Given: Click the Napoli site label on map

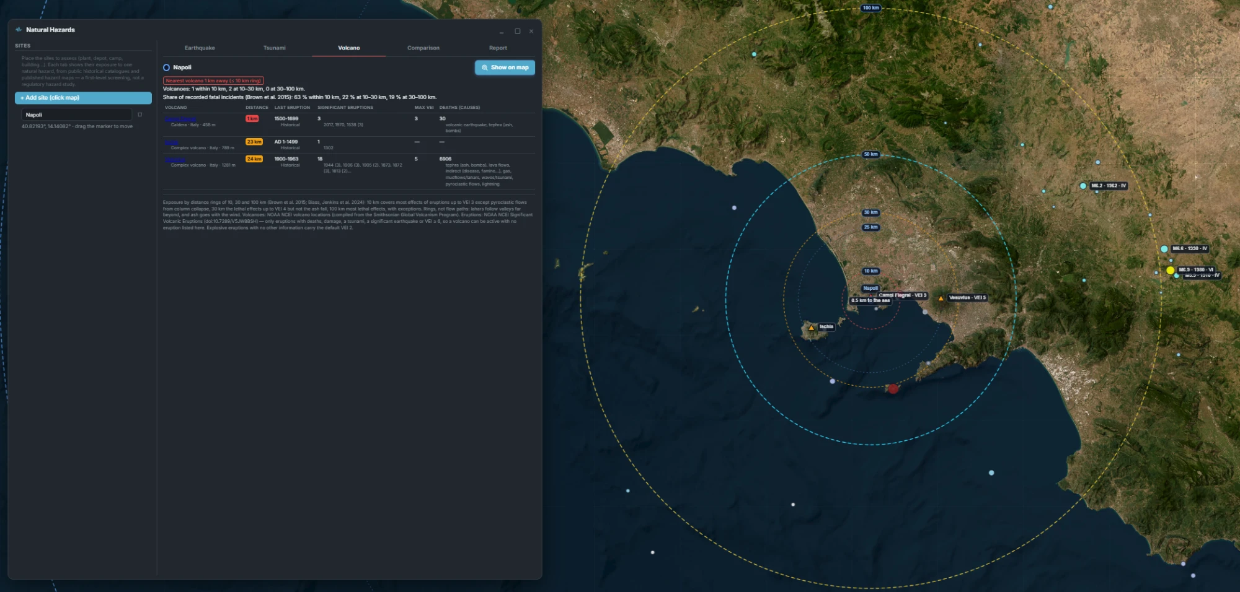Looking at the screenshot, I should tap(870, 288).
